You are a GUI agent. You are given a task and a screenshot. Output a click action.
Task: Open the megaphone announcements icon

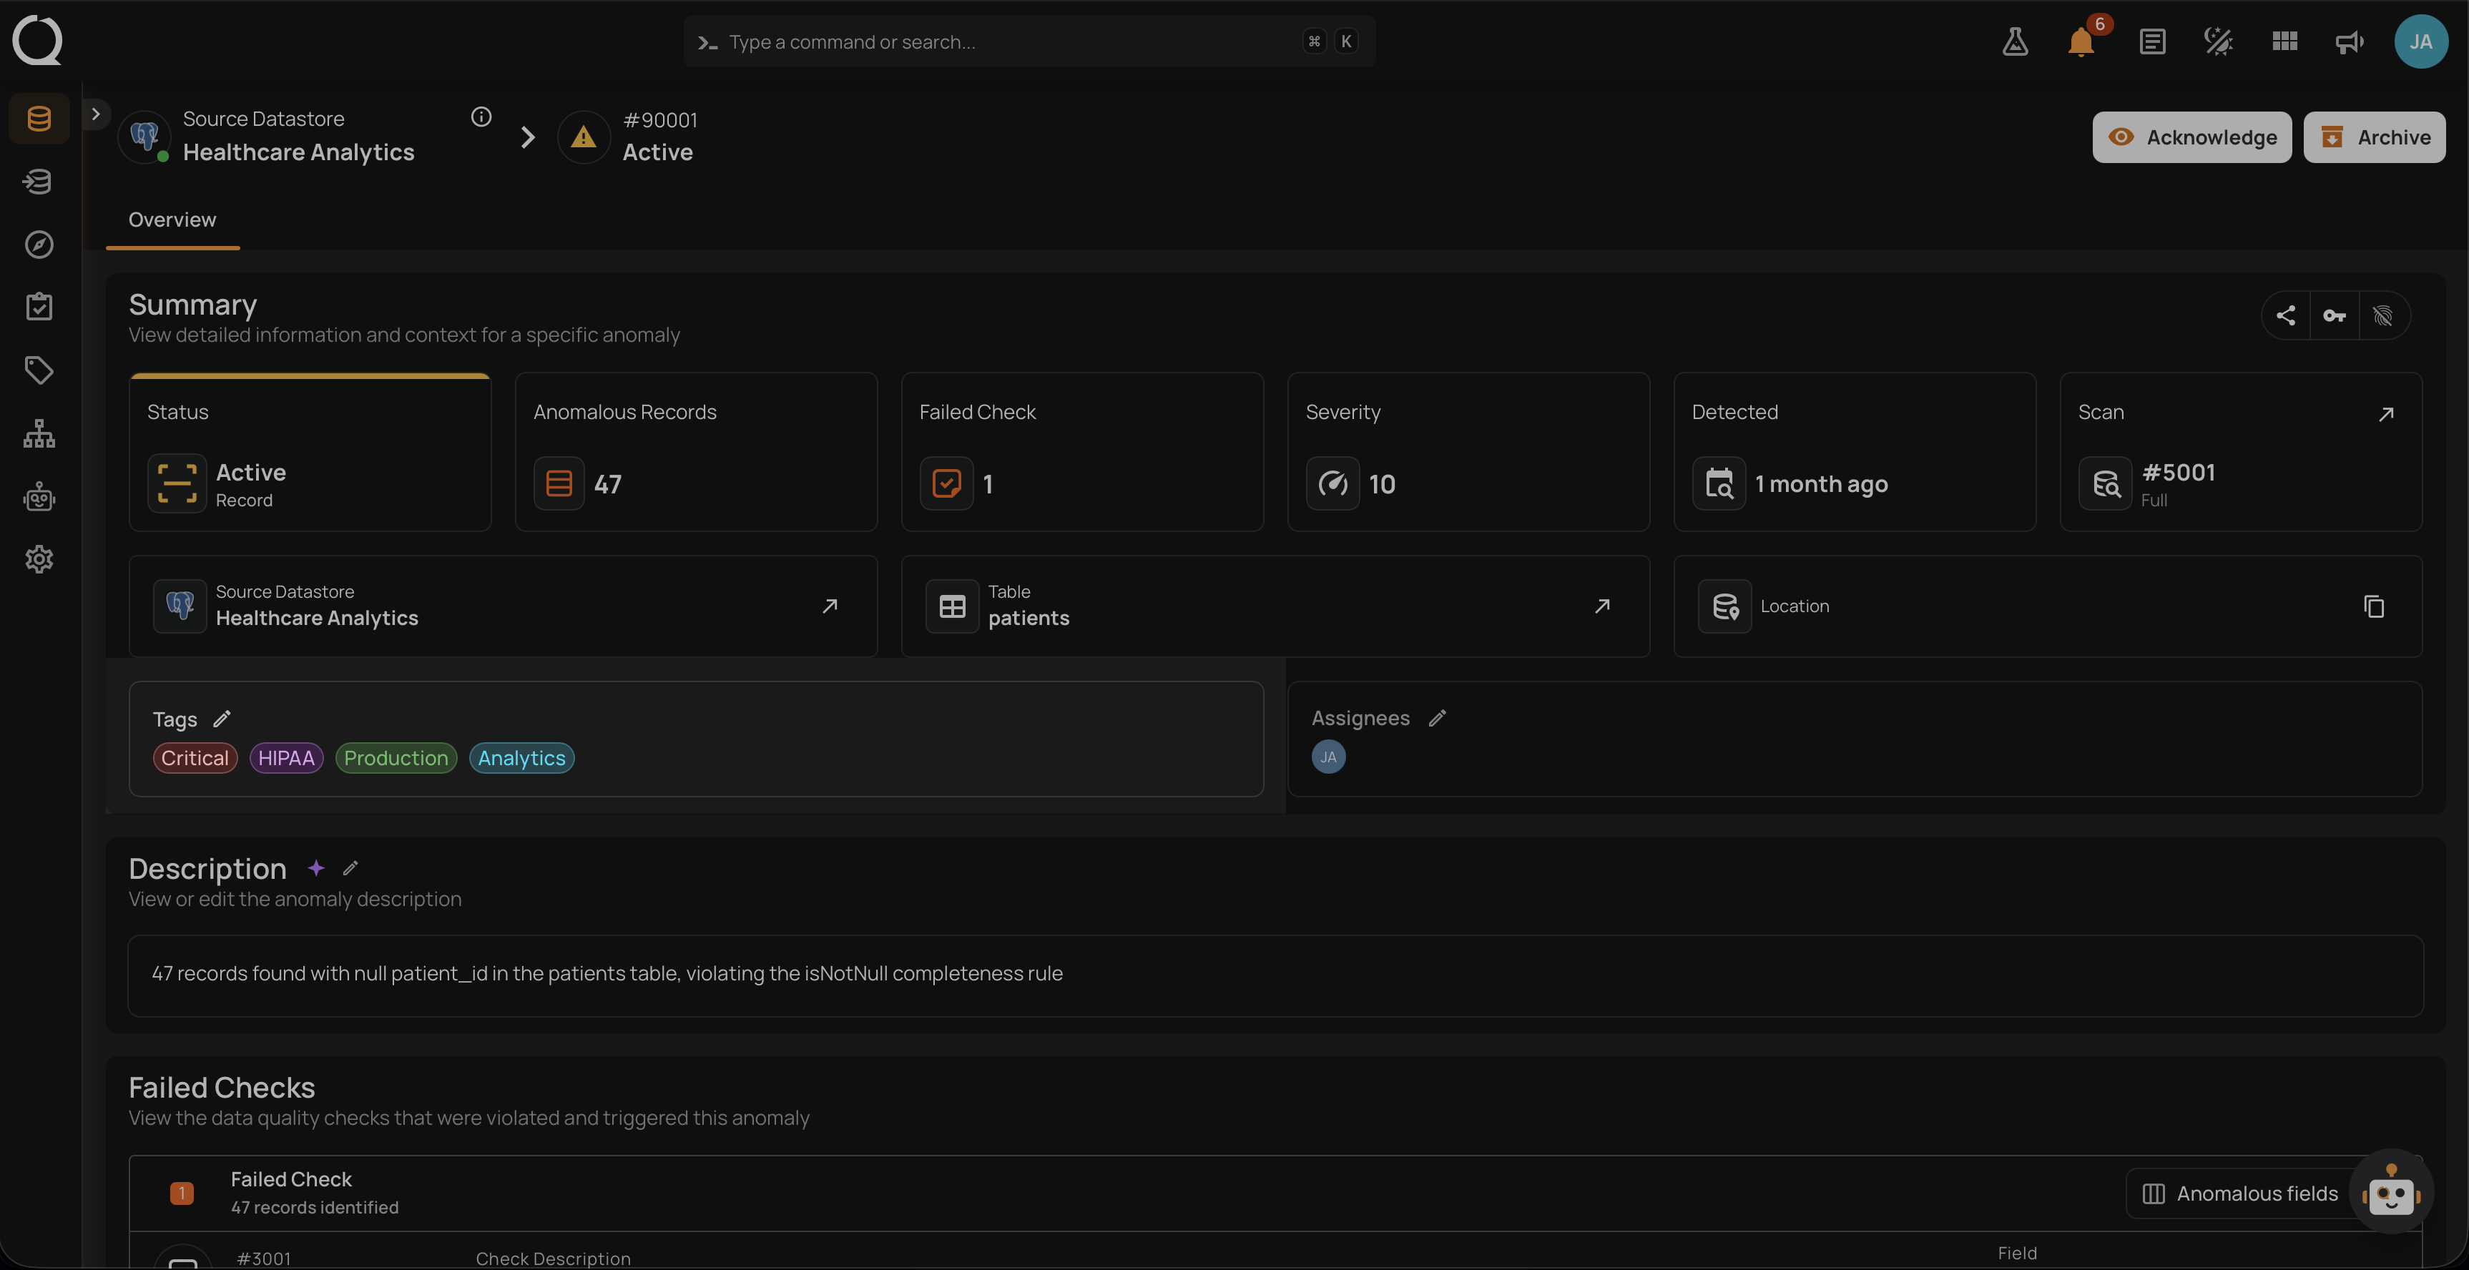point(2349,41)
